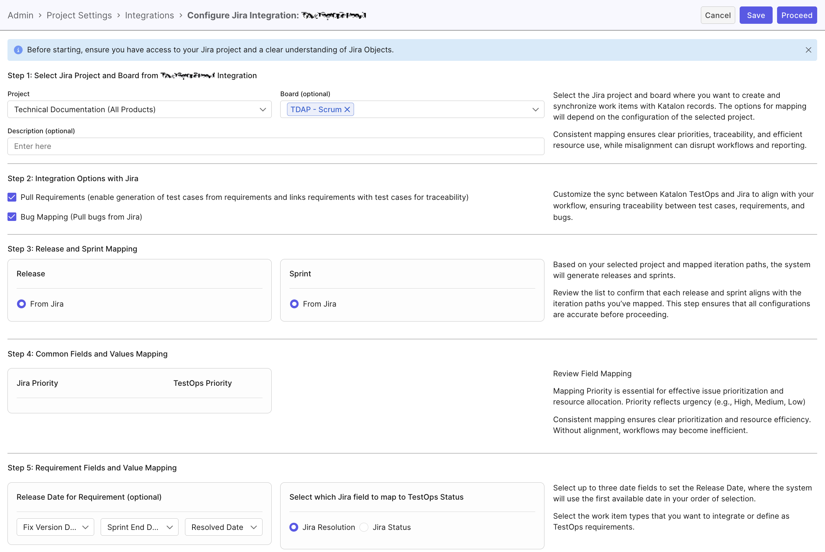Click the TestOps Priority column header
Viewport: 825px width, 552px height.
pos(202,383)
